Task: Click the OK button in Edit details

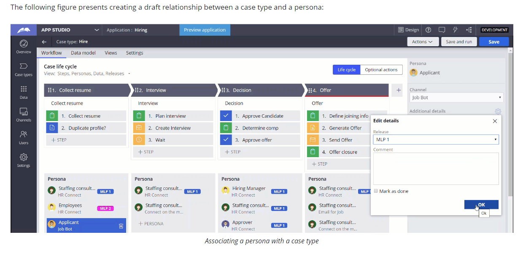Action: (481, 205)
